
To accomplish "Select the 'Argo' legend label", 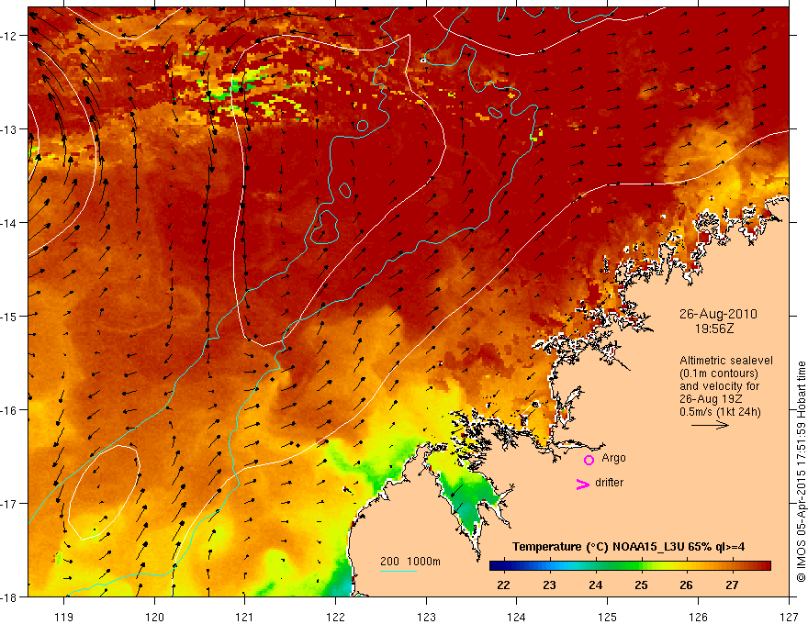I will pos(613,458).
